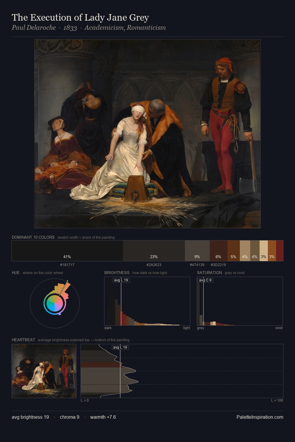Click the L = 100 axis label
295x442 pixels.
[277, 400]
